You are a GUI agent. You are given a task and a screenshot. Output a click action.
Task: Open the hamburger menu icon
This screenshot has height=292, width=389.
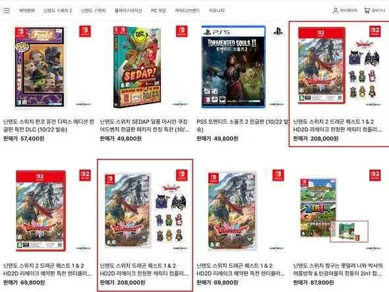[x=7, y=11]
